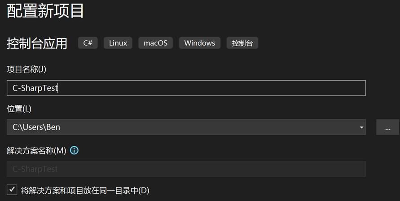Click the macOS platform tag
This screenshot has width=400, height=201.
(x=155, y=43)
